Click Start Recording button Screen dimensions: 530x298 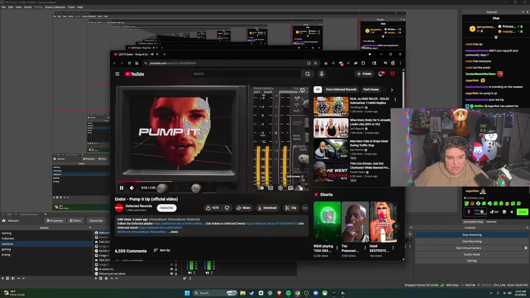coord(472,241)
